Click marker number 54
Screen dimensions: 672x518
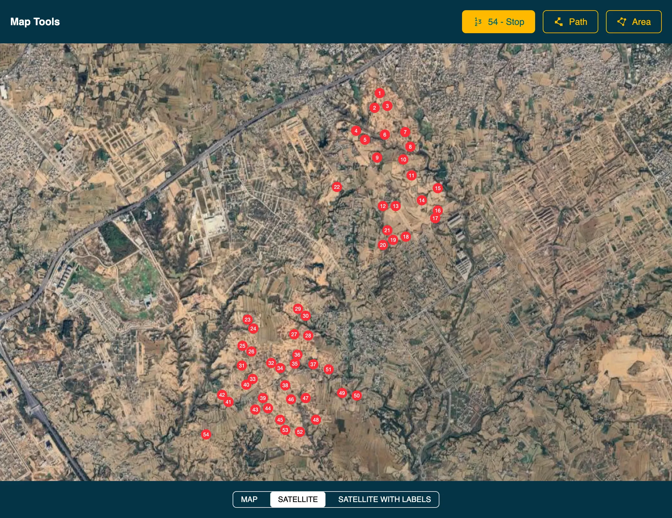click(206, 434)
